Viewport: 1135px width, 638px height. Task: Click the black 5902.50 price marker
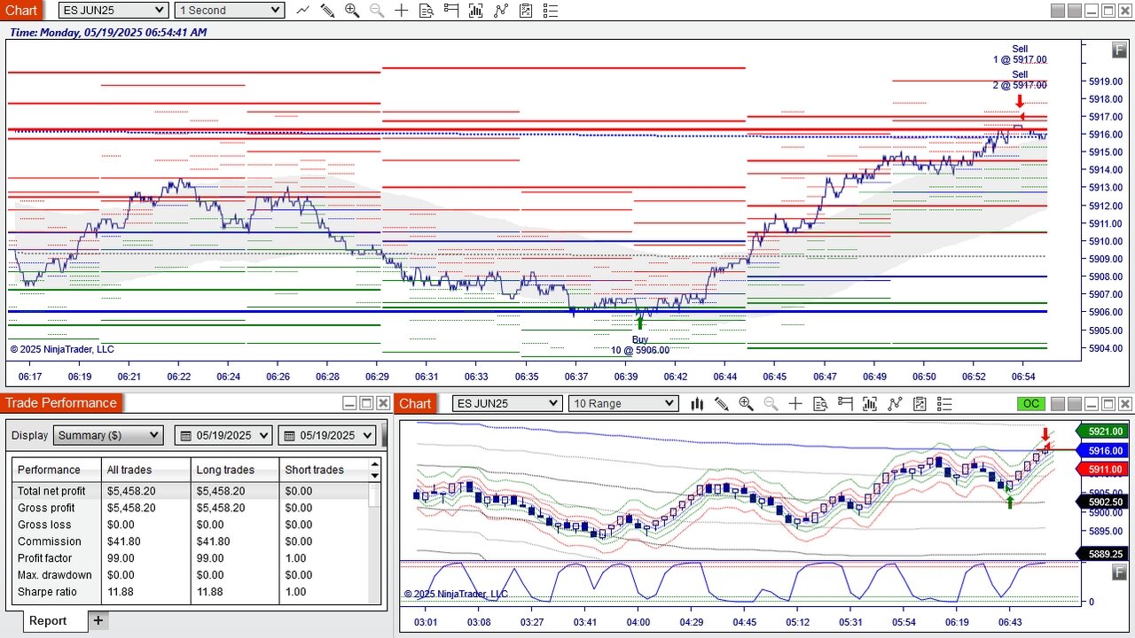pyautogui.click(x=1101, y=502)
